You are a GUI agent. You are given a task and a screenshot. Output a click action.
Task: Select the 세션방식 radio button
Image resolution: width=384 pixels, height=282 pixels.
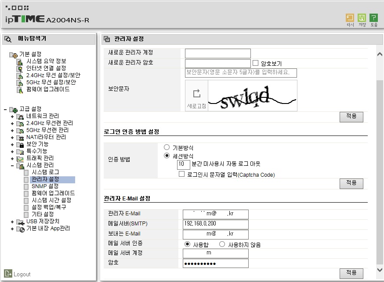[167, 156]
